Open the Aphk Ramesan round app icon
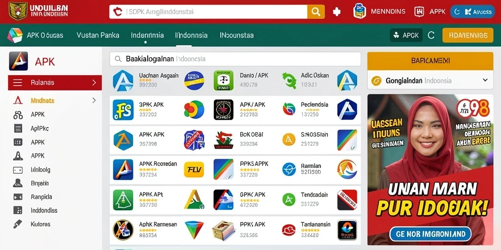The width and height of the screenshot is (501, 250). (123, 229)
